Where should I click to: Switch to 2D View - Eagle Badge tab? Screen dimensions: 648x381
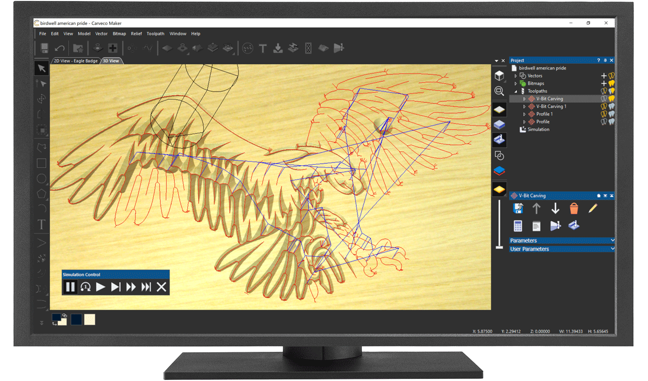point(76,61)
